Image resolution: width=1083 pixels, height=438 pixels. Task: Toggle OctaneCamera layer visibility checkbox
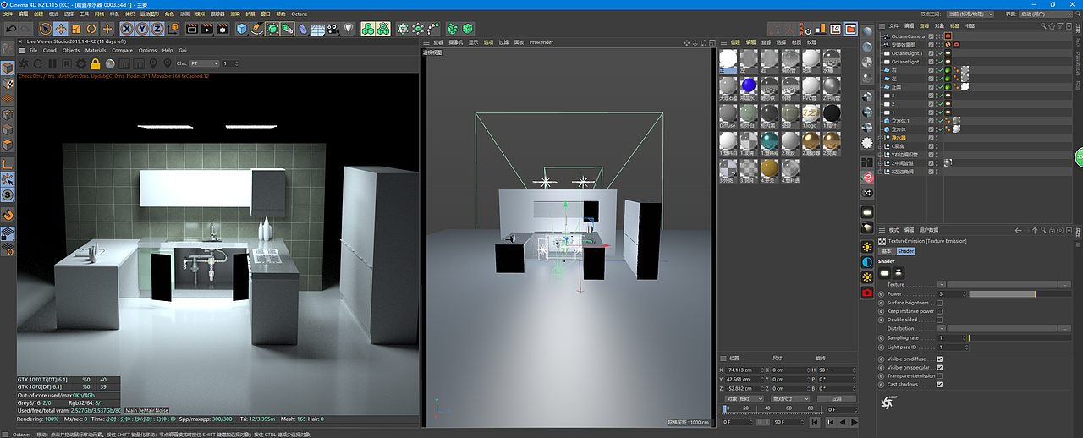coord(932,36)
